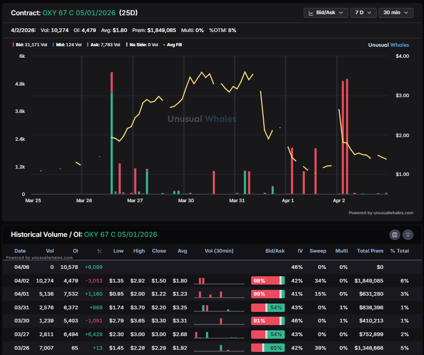Sort by Close column header
Image resolution: width=424 pixels, height=355 pixels.
[159, 251]
